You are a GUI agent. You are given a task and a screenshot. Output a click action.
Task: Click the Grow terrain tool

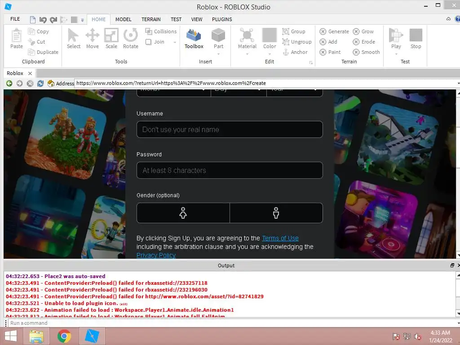[x=363, y=31]
